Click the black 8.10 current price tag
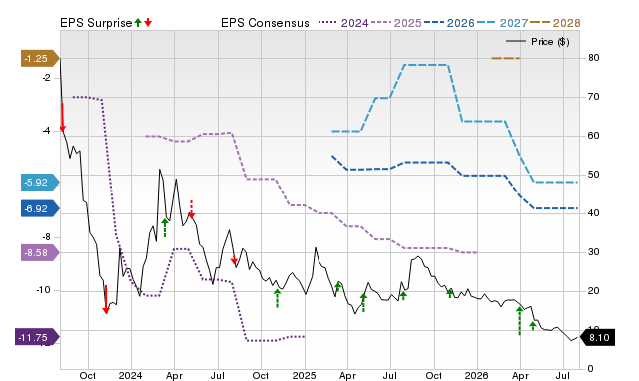The width and height of the screenshot is (639, 381). 597,337
